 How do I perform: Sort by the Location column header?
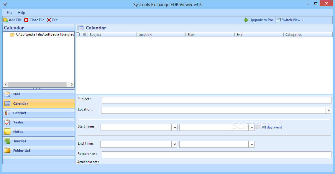[x=161, y=34]
